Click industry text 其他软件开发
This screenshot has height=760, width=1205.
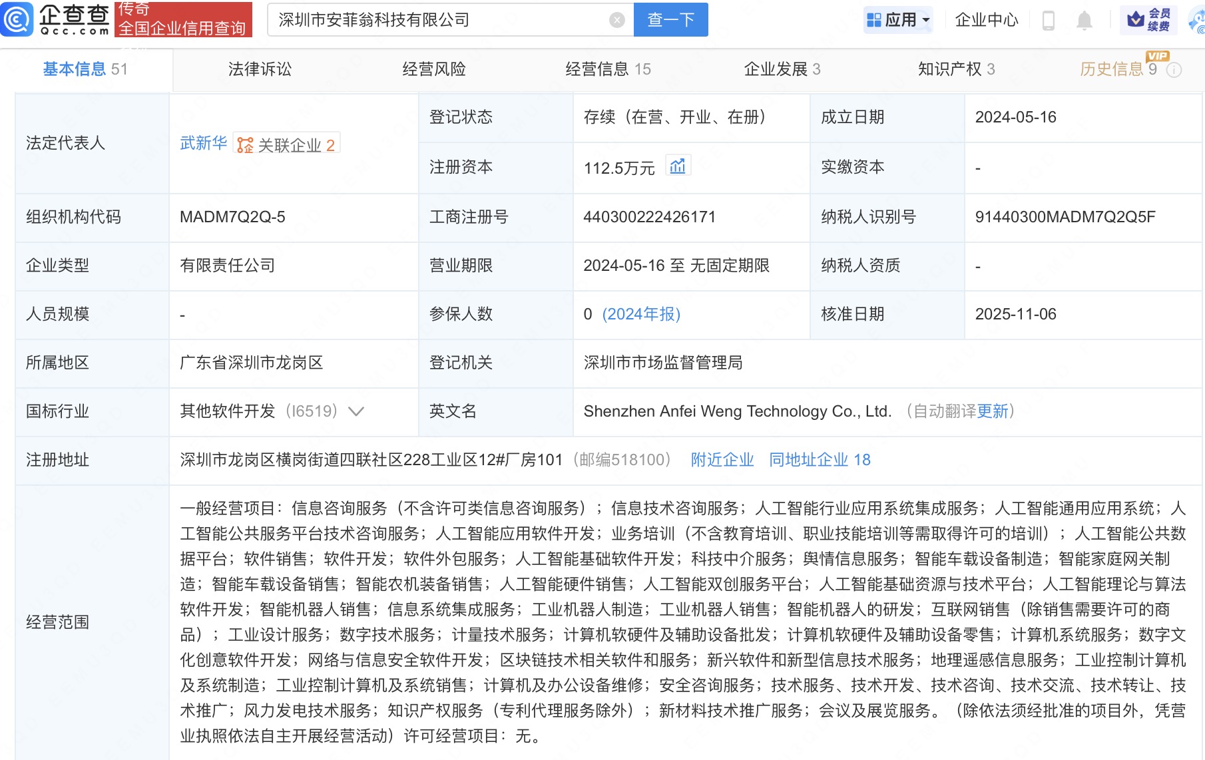(x=228, y=411)
